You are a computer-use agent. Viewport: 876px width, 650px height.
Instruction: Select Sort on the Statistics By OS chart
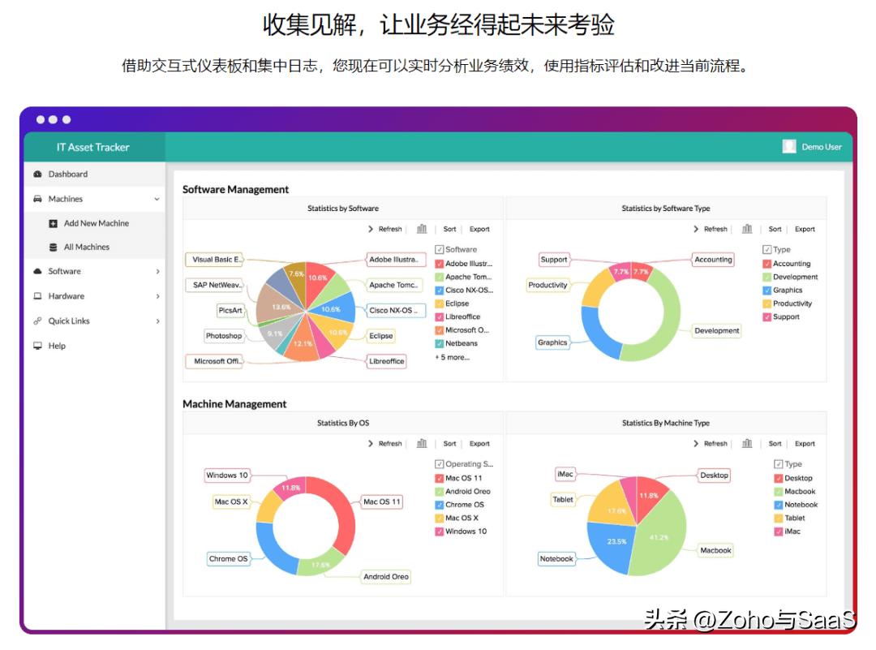(449, 444)
